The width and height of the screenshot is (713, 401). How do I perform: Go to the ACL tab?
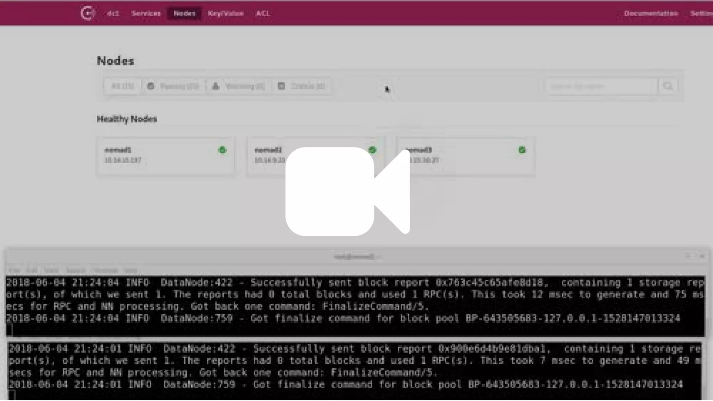[x=262, y=14]
